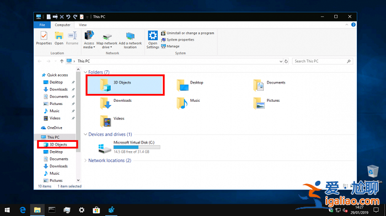This screenshot has height=216, width=386.
Task: Click Quick access in the sidebar
Action: 55,75
